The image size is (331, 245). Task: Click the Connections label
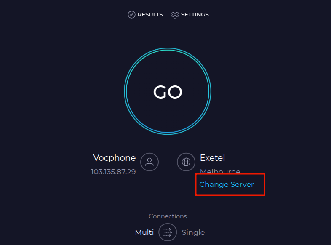(x=168, y=216)
